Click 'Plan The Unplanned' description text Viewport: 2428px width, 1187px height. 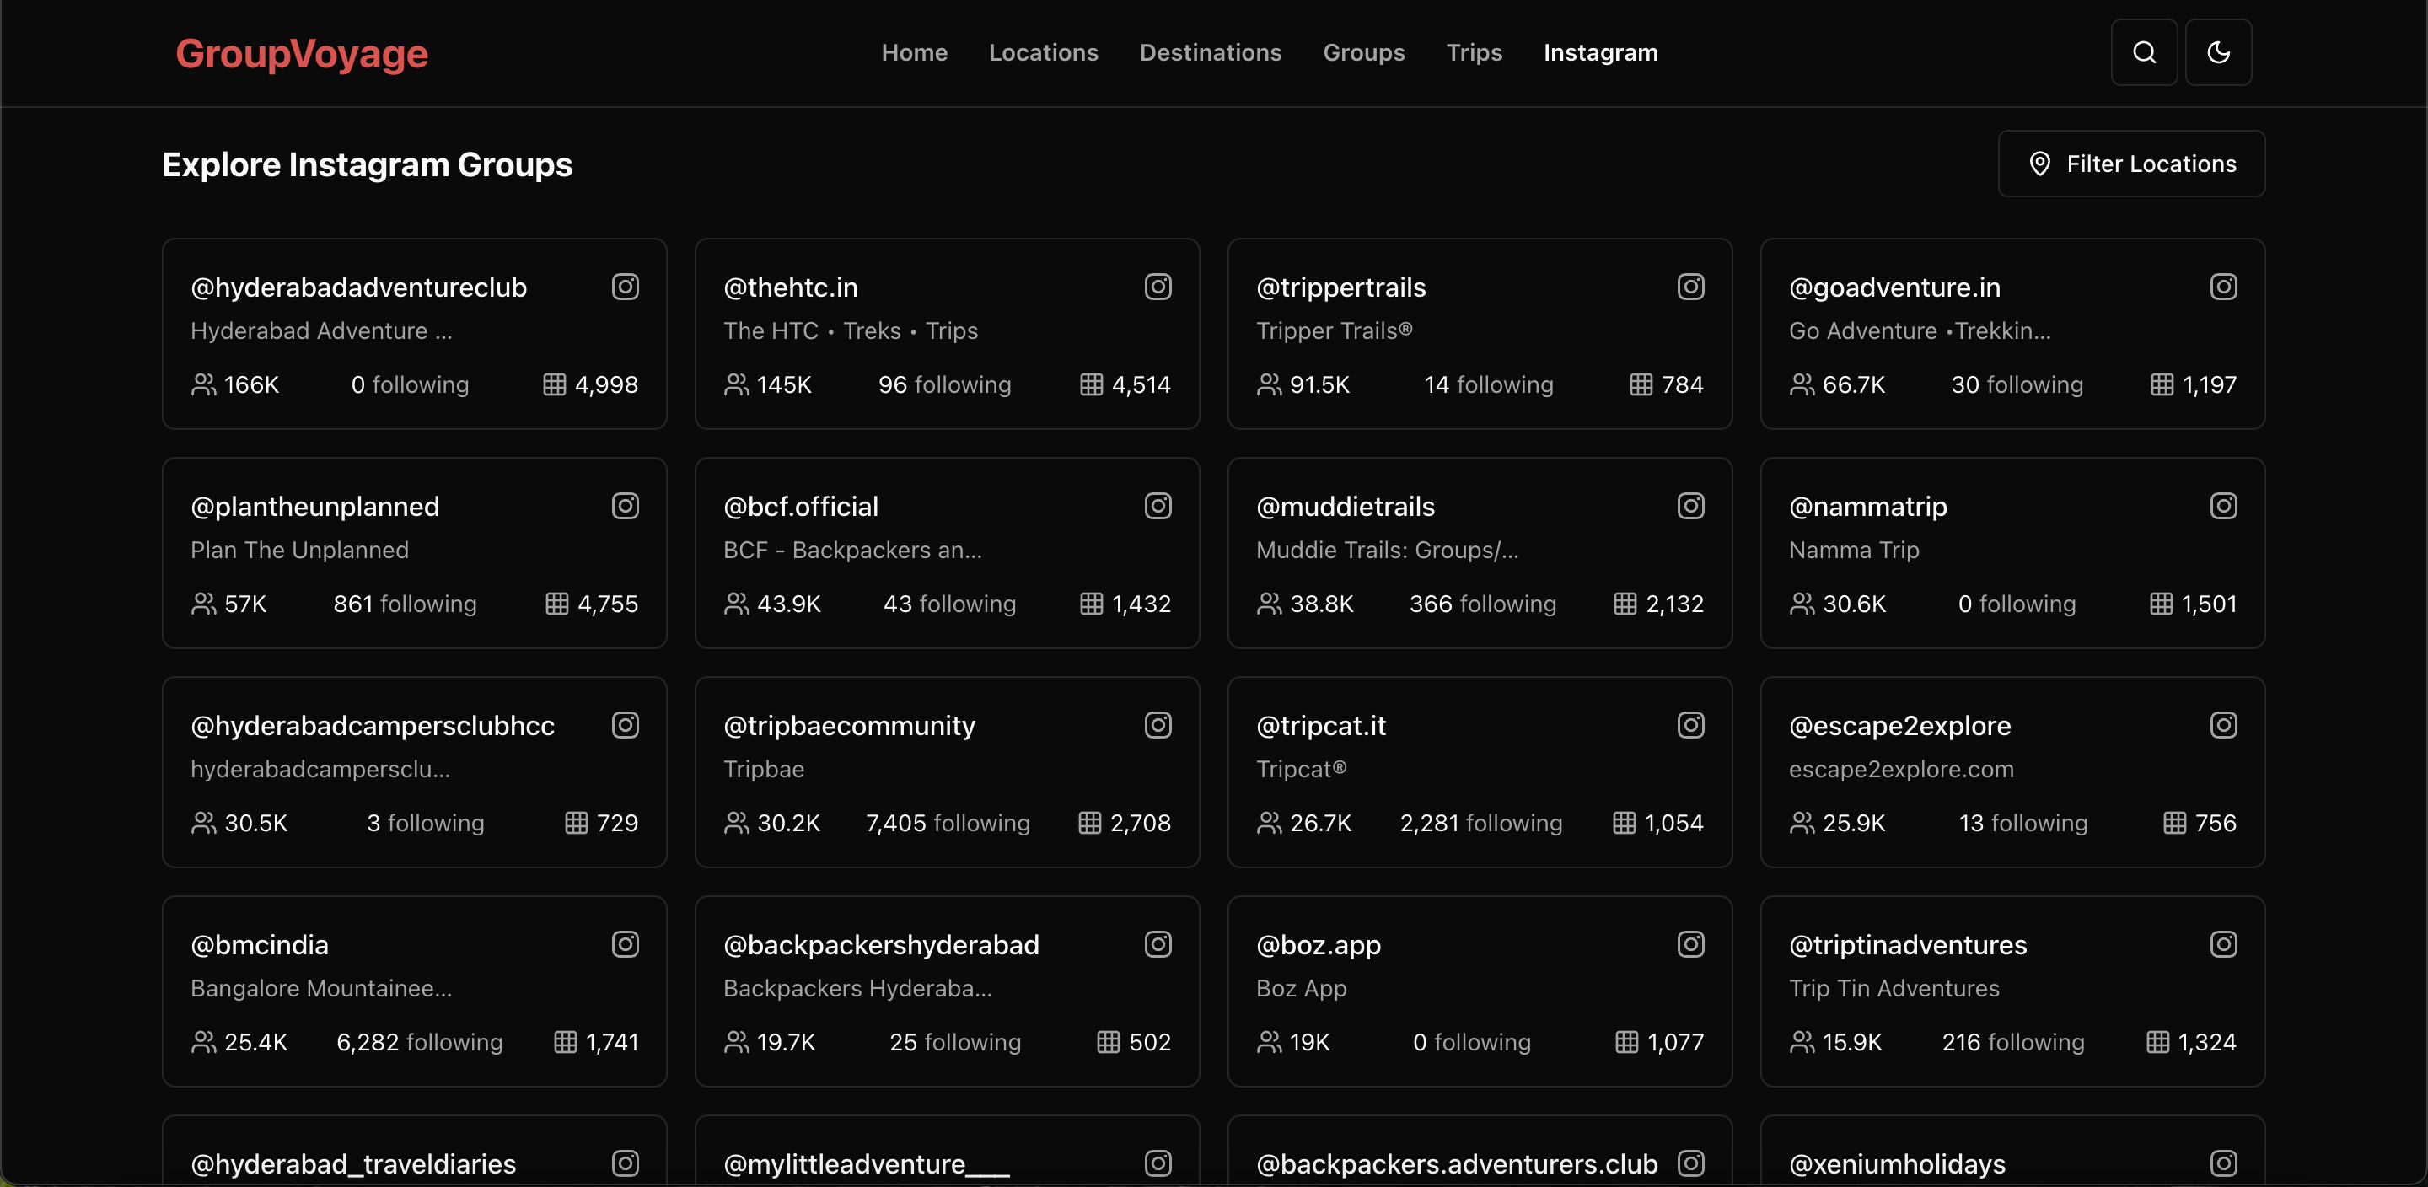tap(298, 551)
